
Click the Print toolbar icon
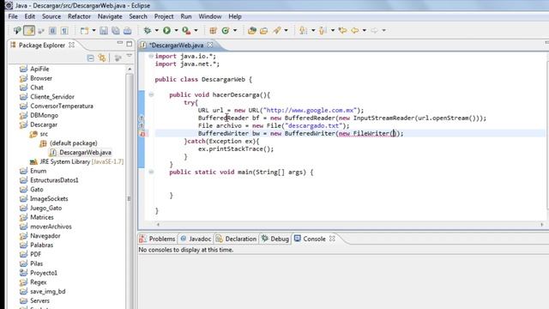128,31
